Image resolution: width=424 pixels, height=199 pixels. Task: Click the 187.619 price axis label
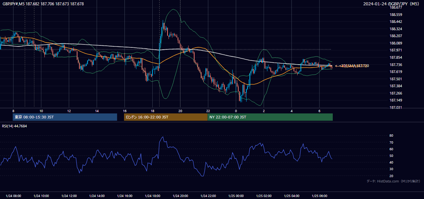395,72
